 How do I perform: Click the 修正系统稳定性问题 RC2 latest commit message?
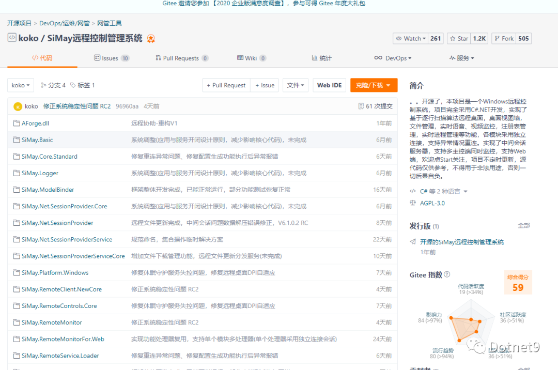(x=77, y=106)
